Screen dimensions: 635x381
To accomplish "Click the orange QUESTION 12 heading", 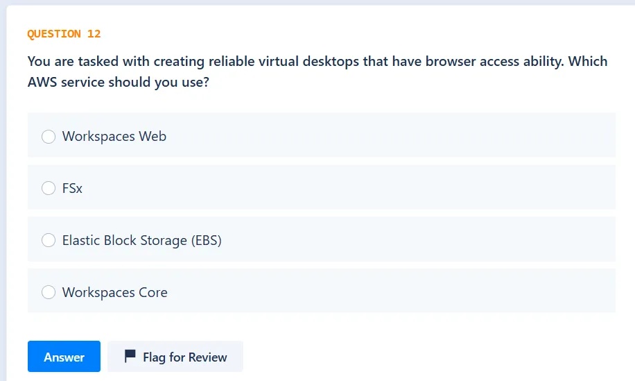I will pyautogui.click(x=64, y=34).
